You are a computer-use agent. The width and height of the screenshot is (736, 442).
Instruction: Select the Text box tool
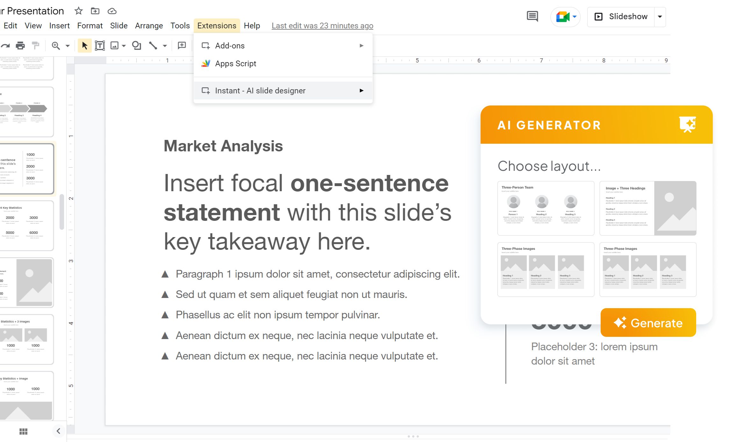coord(100,45)
